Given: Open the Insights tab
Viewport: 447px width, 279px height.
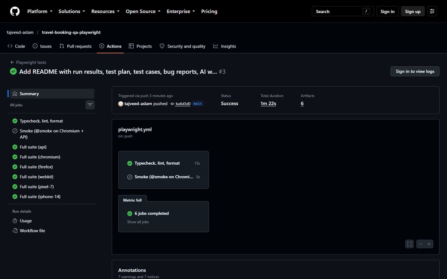Looking at the screenshot, I should 224,46.
